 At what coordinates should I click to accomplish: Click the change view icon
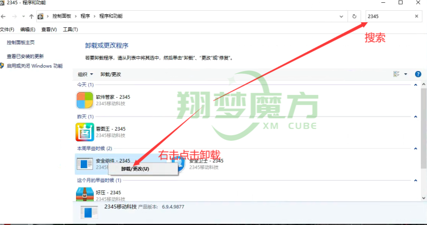click(x=396, y=74)
